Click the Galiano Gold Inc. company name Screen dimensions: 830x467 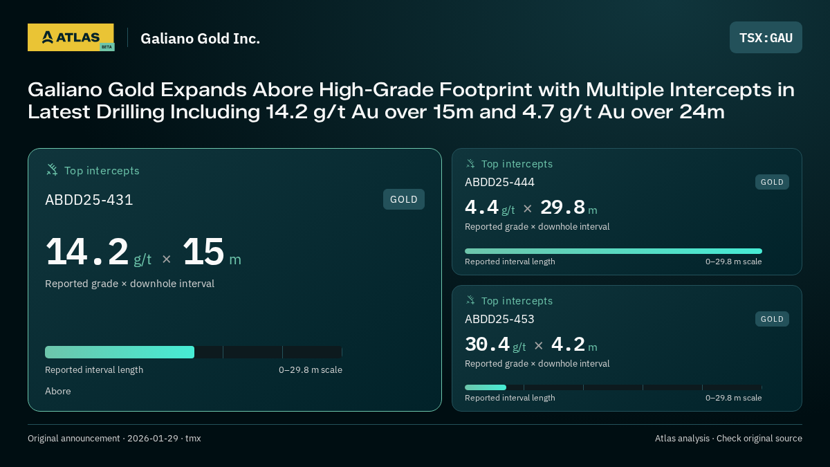click(x=201, y=38)
